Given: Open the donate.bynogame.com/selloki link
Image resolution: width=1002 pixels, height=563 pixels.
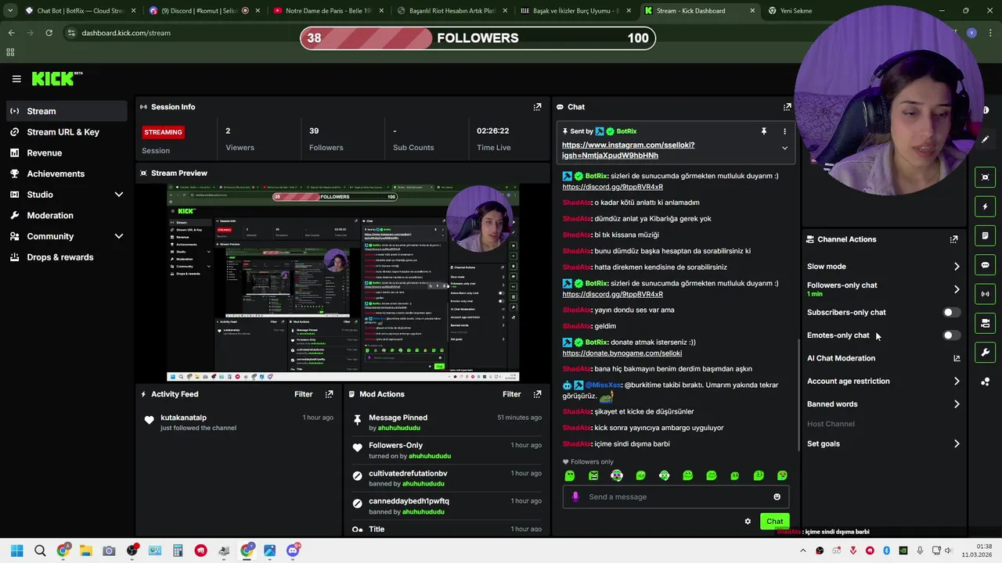Looking at the screenshot, I should pos(622,353).
